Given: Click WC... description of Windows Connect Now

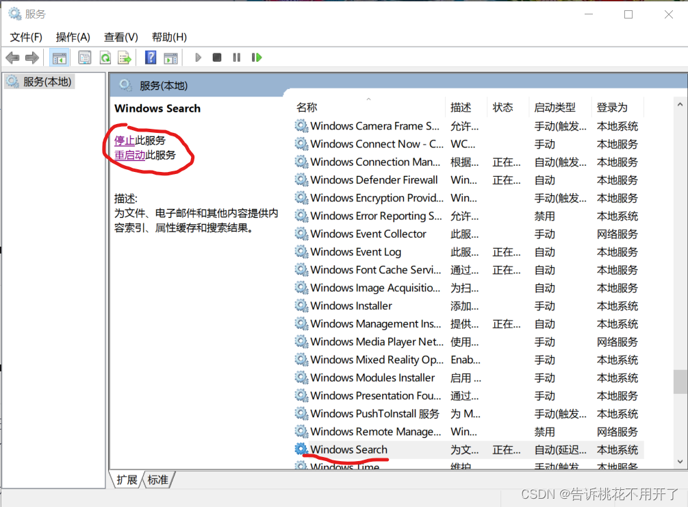Looking at the screenshot, I should point(463,144).
